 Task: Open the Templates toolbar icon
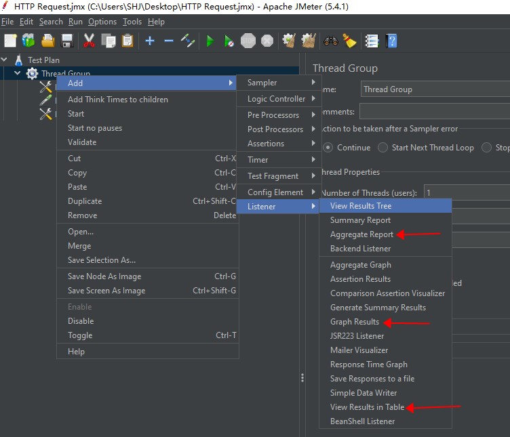point(28,41)
